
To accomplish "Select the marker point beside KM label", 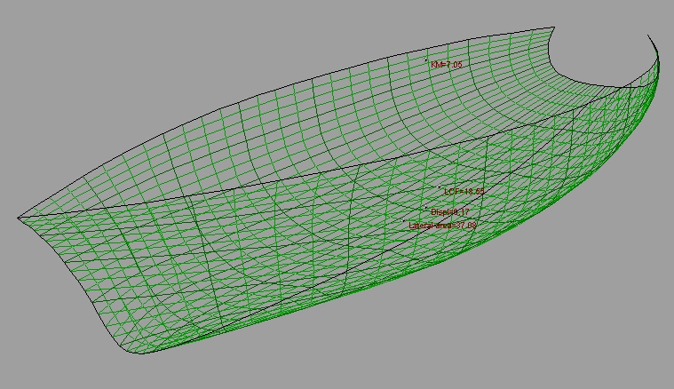I will tap(426, 60).
